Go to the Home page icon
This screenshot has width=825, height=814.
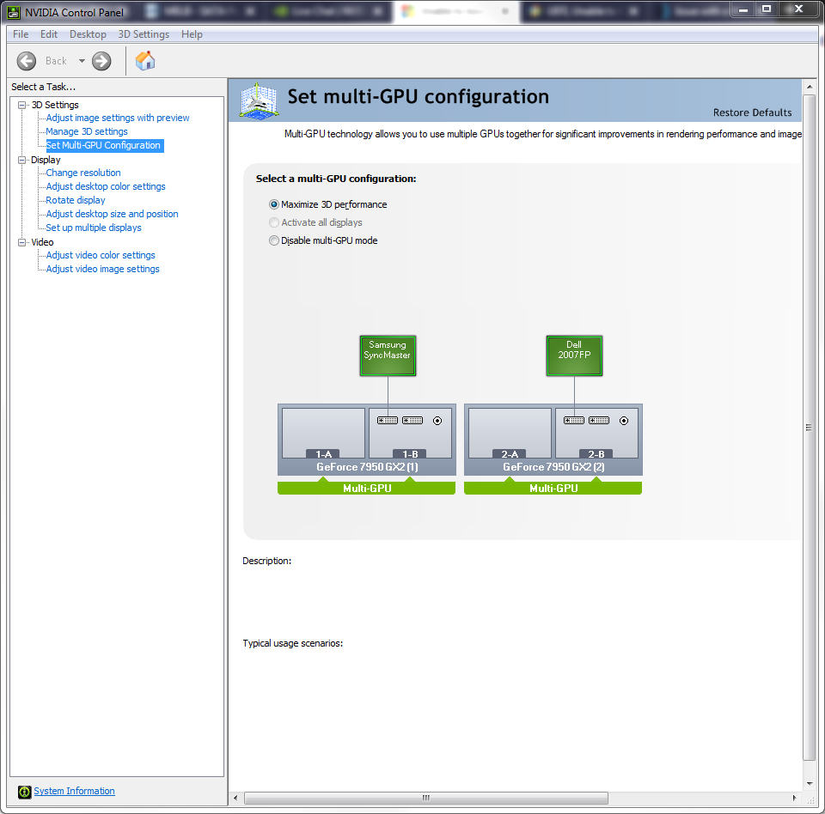coord(145,60)
